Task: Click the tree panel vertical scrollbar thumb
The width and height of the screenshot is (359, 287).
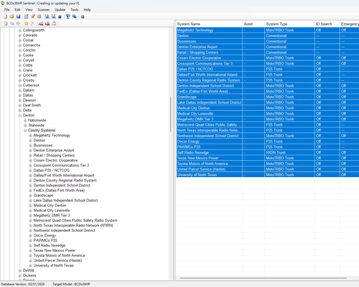Action: pos(171,114)
